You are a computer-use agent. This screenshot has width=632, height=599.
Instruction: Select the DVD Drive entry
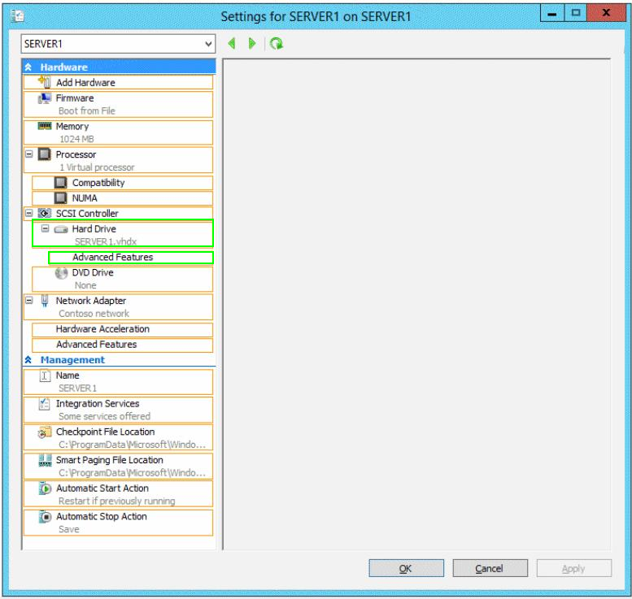(122, 279)
